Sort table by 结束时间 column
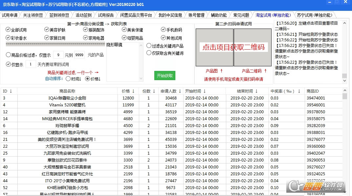352x196 pixels. [x=247, y=91]
